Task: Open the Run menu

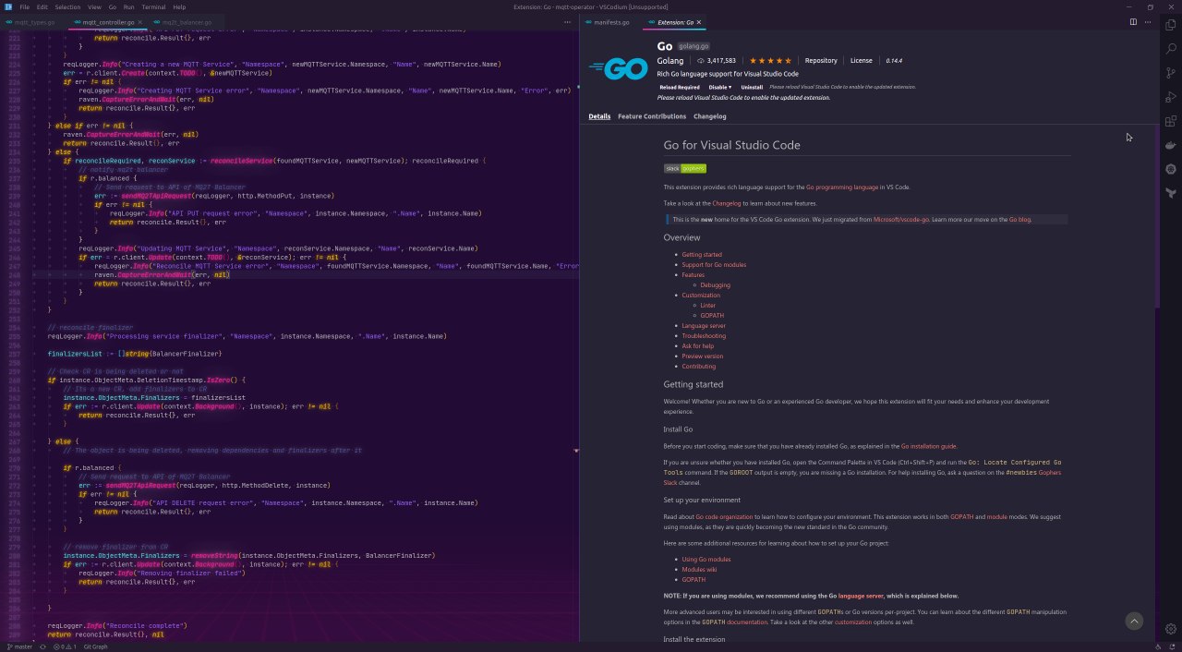Action: 129,6
